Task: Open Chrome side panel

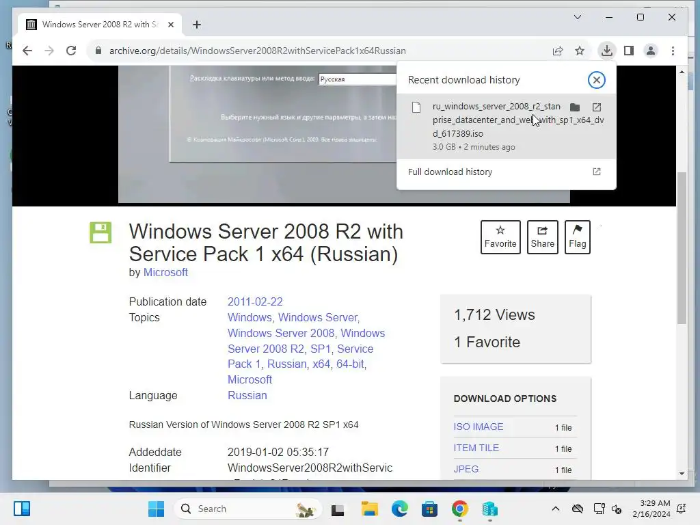Action: tap(629, 51)
